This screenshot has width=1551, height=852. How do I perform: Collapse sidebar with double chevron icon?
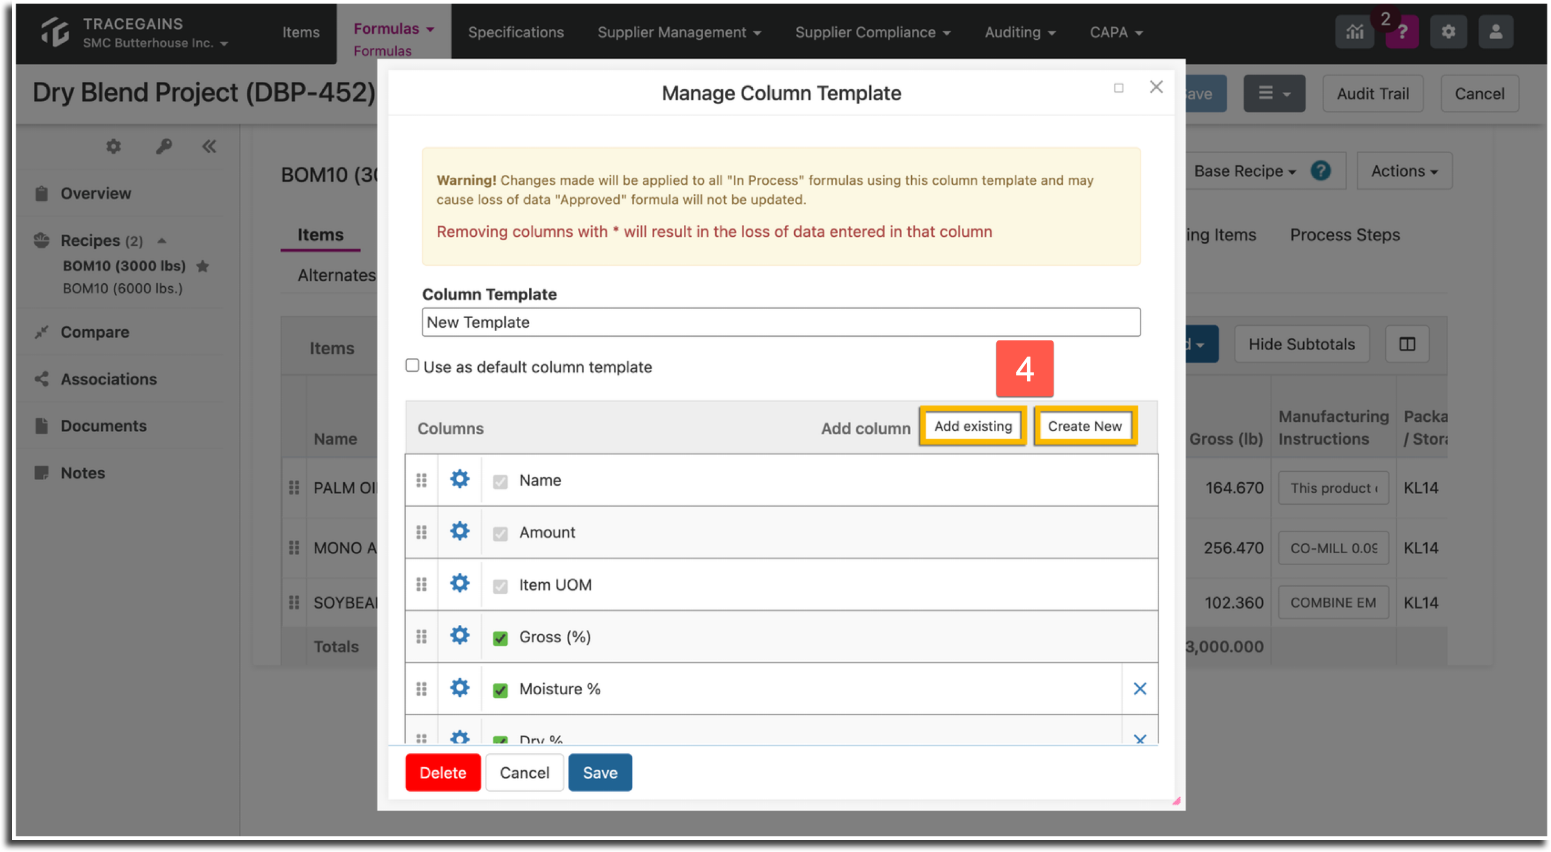[209, 146]
